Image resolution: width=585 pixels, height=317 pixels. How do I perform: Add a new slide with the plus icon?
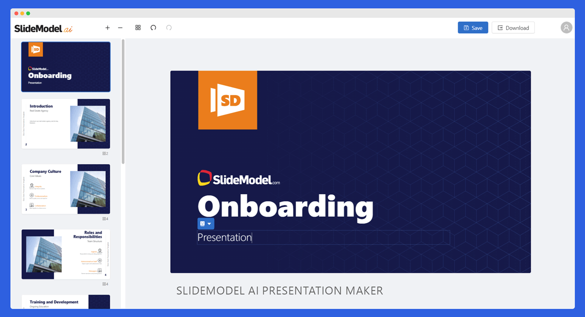pos(107,28)
